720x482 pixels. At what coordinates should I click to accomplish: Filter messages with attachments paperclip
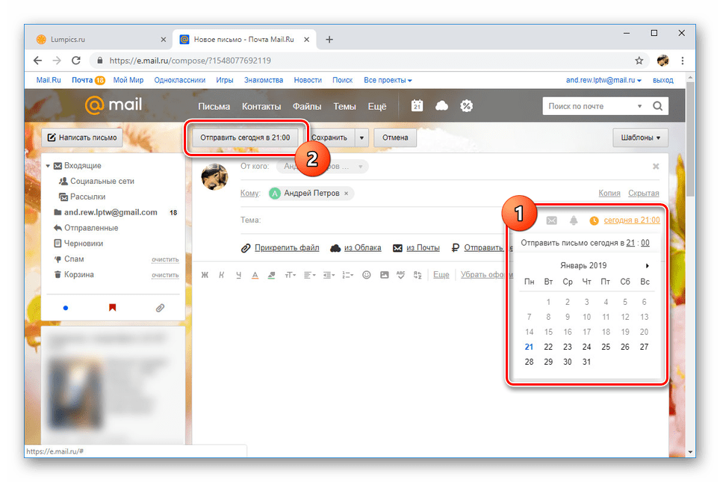tap(160, 307)
